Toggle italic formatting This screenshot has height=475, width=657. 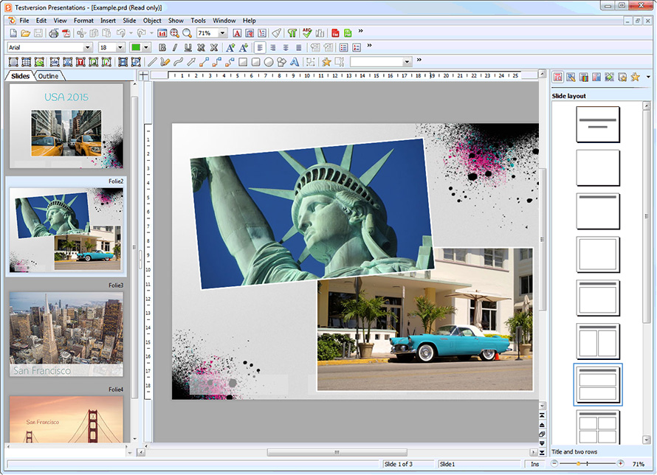173,47
